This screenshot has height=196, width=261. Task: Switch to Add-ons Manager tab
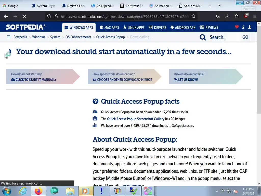click(x=190, y=6)
